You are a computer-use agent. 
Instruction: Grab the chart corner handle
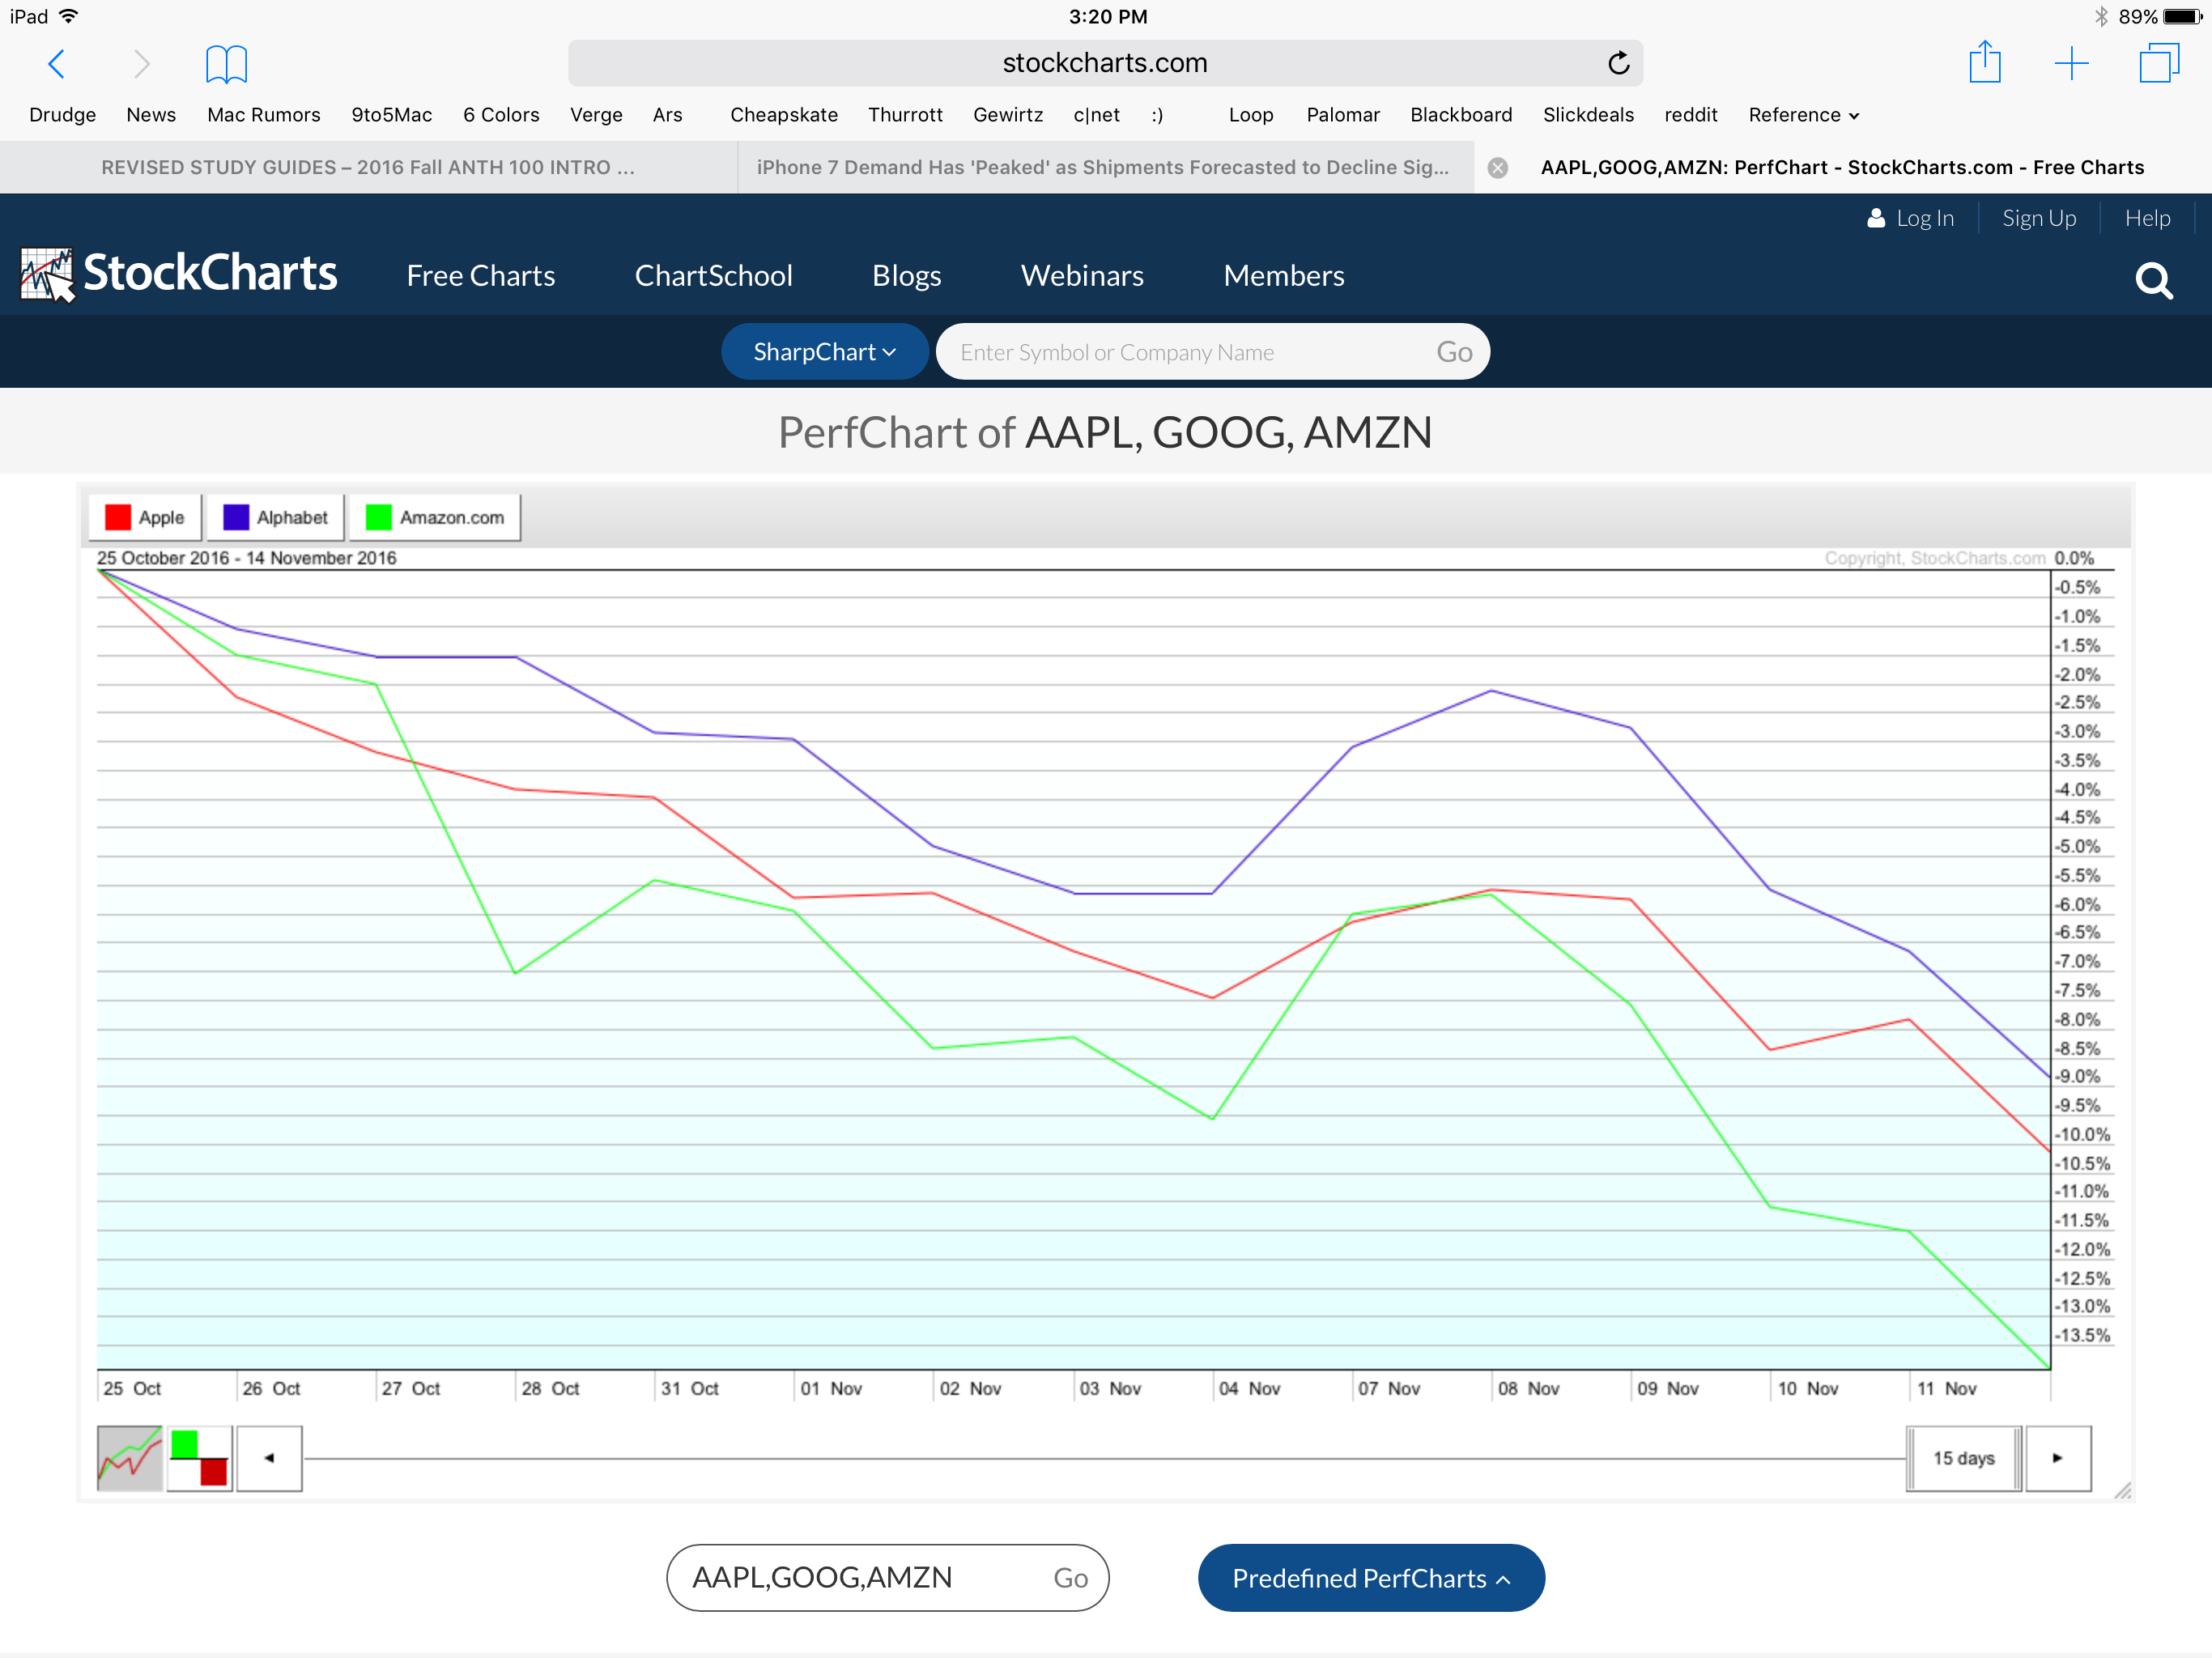(x=2122, y=1490)
